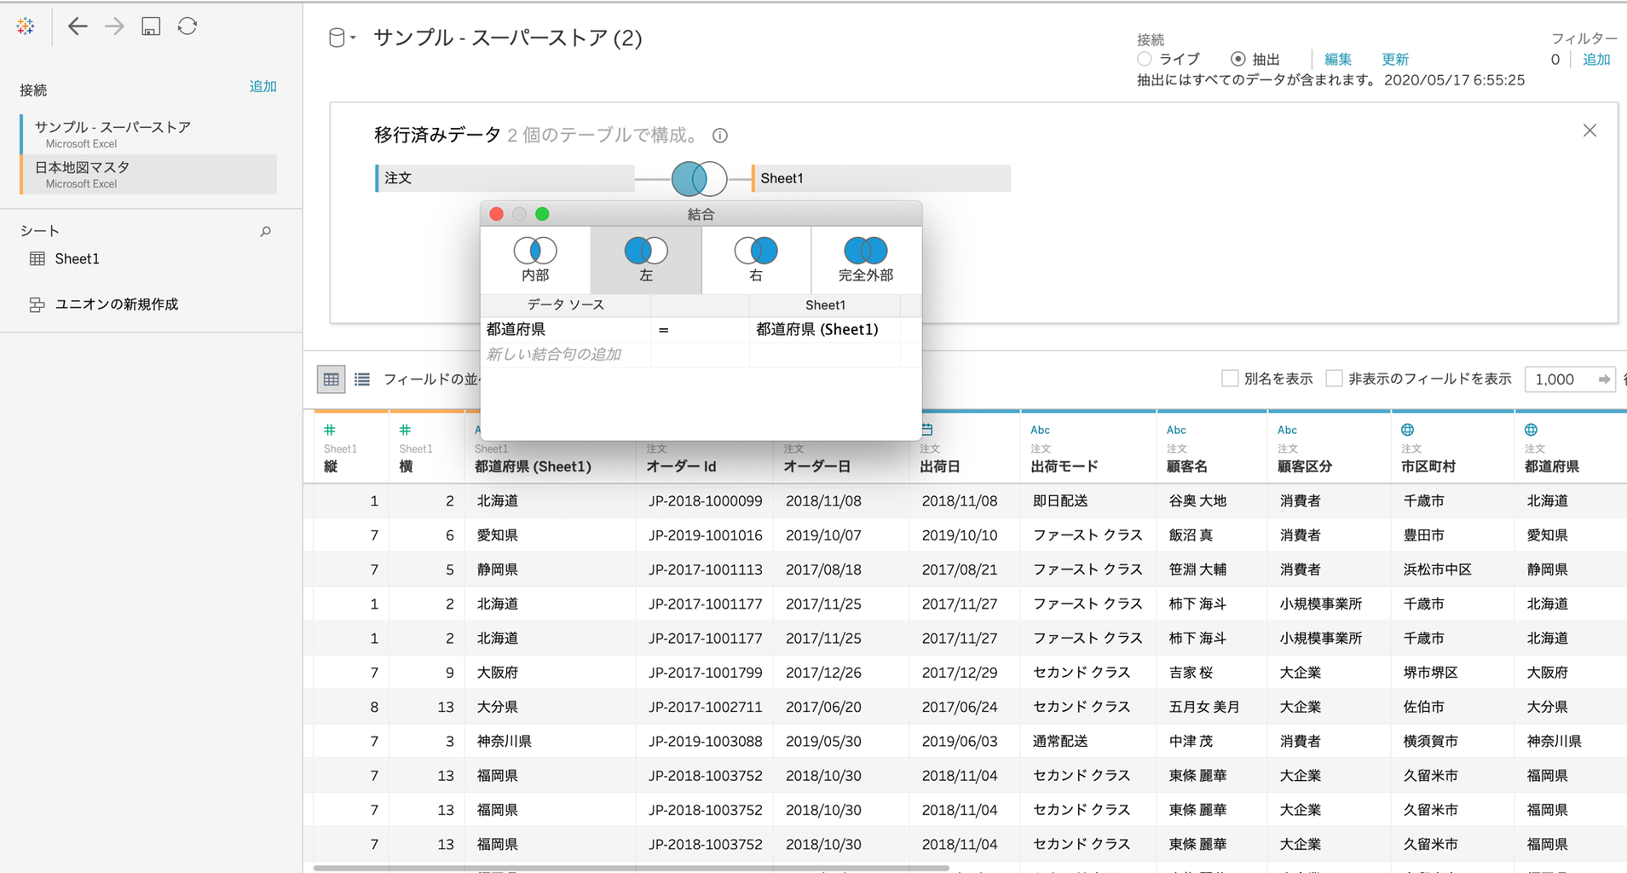Open the = join operator dropdown
Viewport: 1627px width, 873px height.
coord(700,330)
